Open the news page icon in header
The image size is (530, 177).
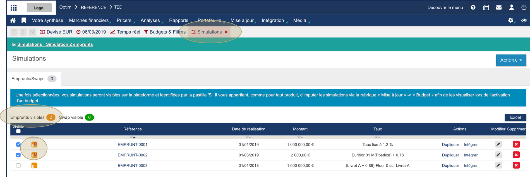click(x=486, y=8)
